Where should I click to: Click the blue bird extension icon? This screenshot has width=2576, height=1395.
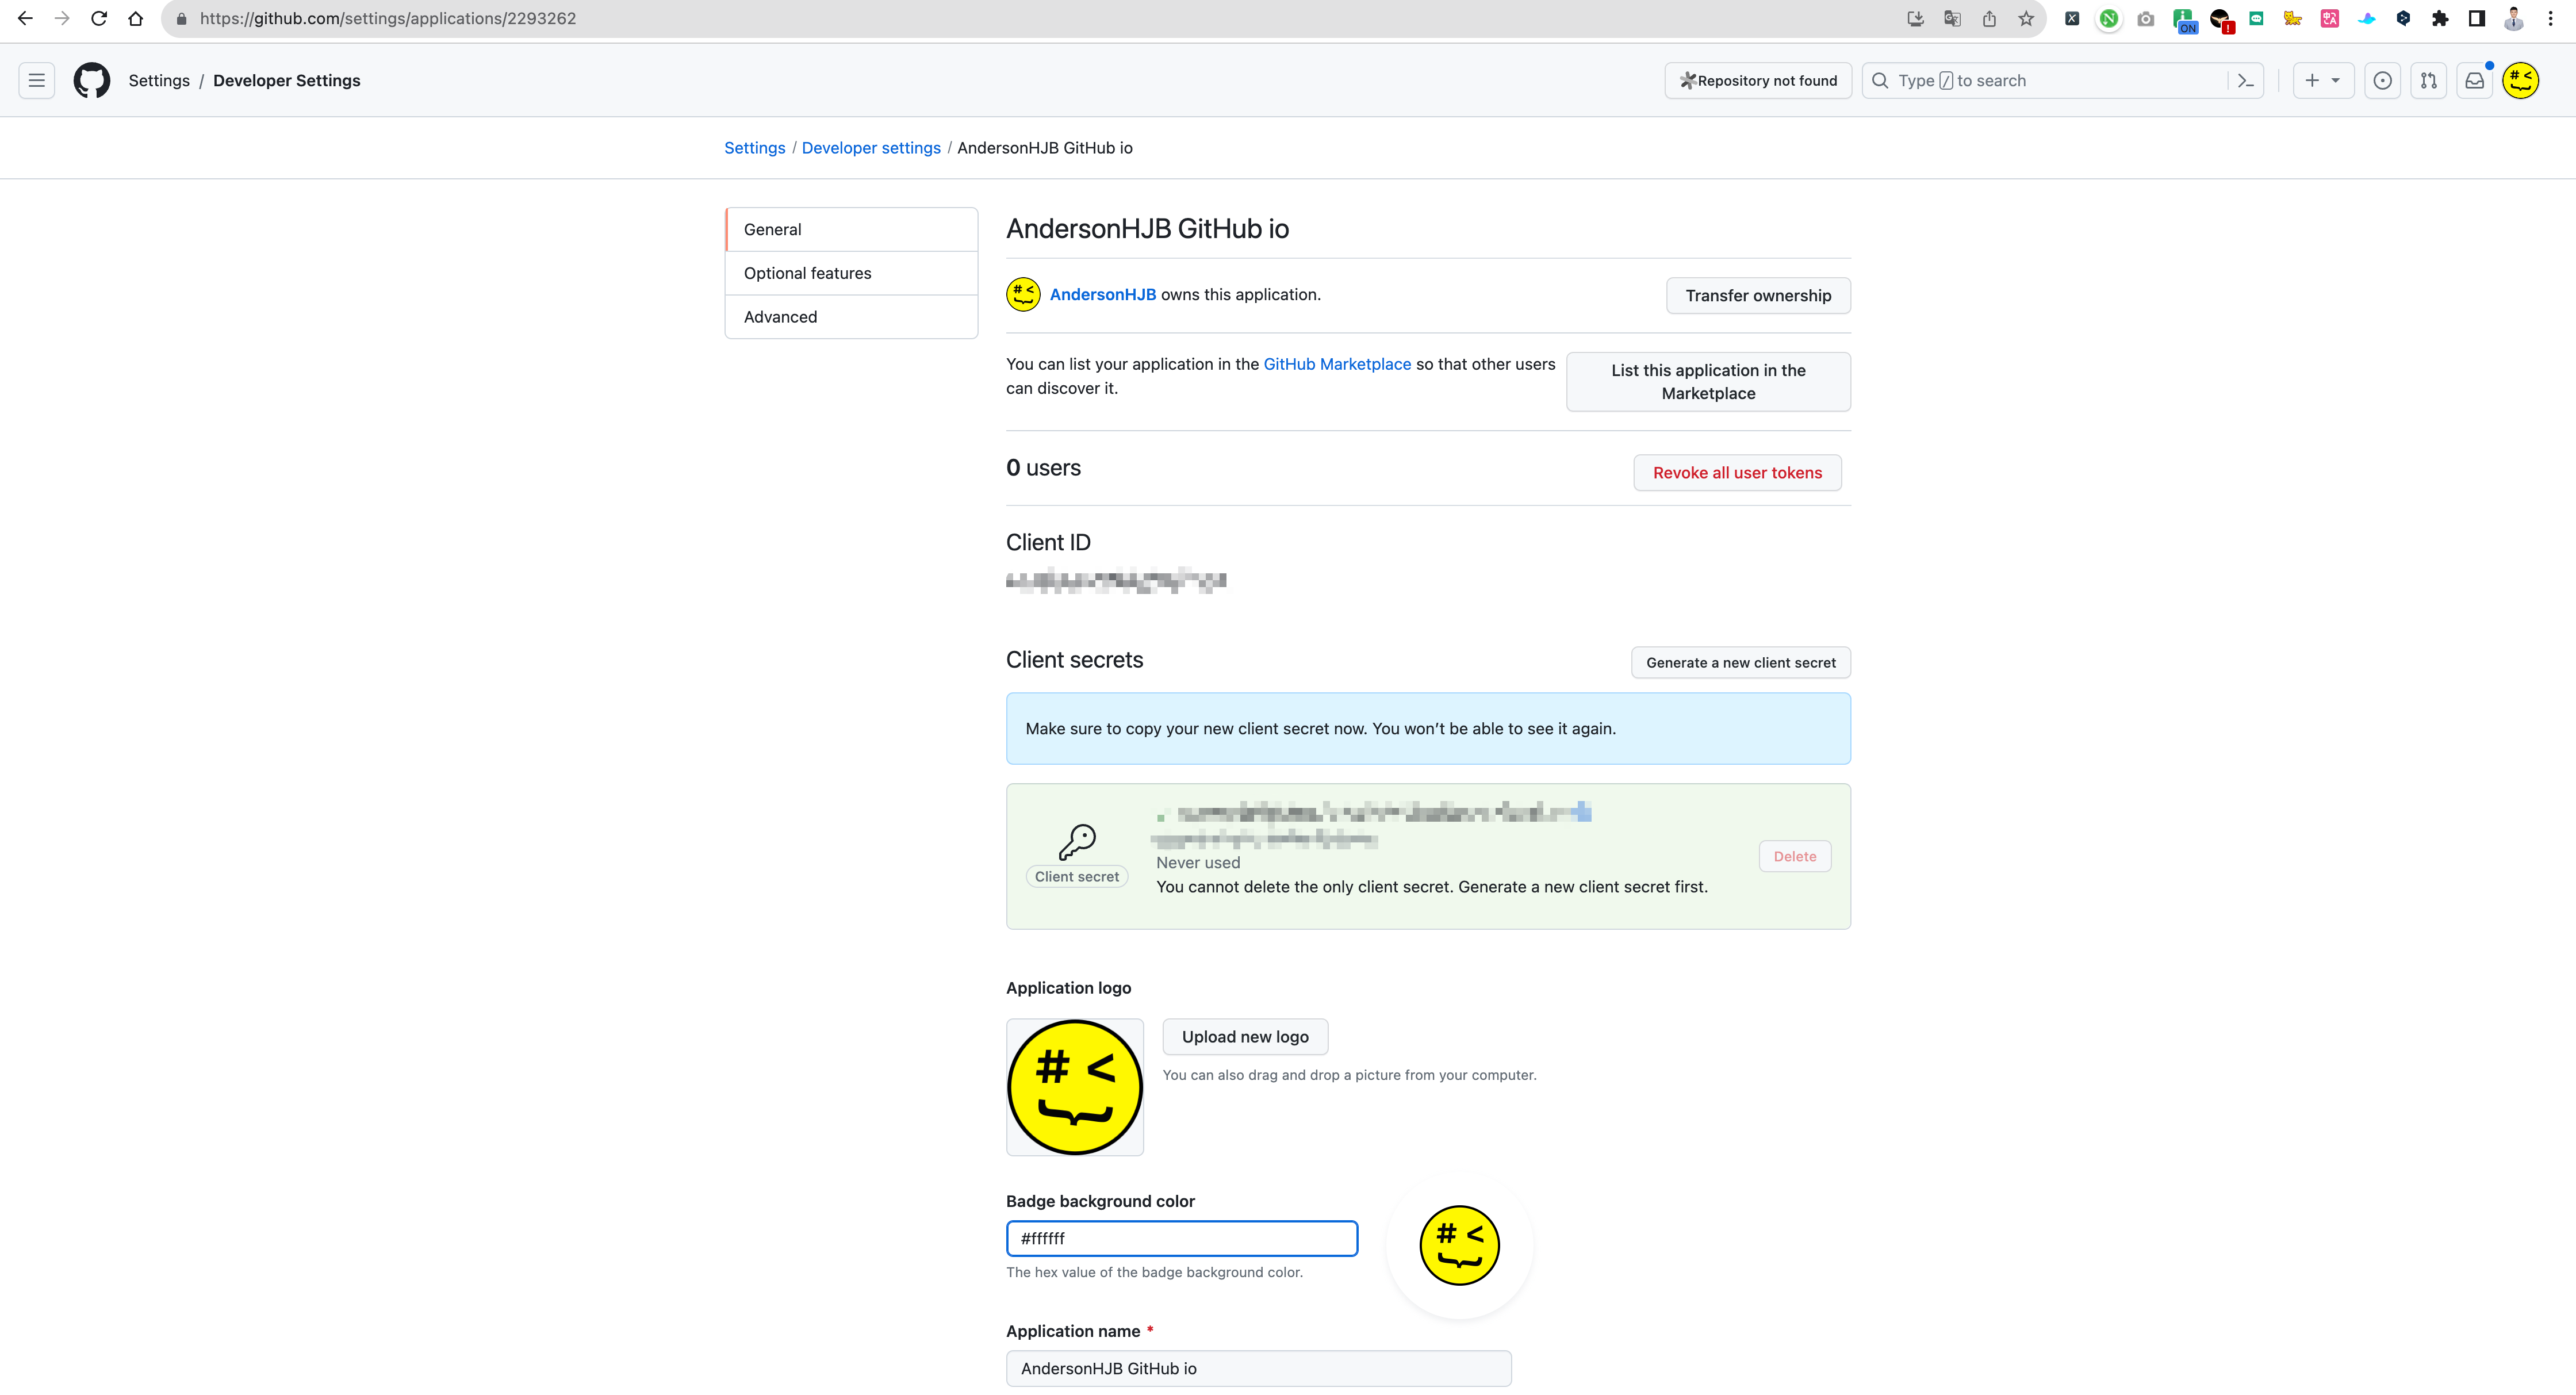pyautogui.click(x=2367, y=18)
